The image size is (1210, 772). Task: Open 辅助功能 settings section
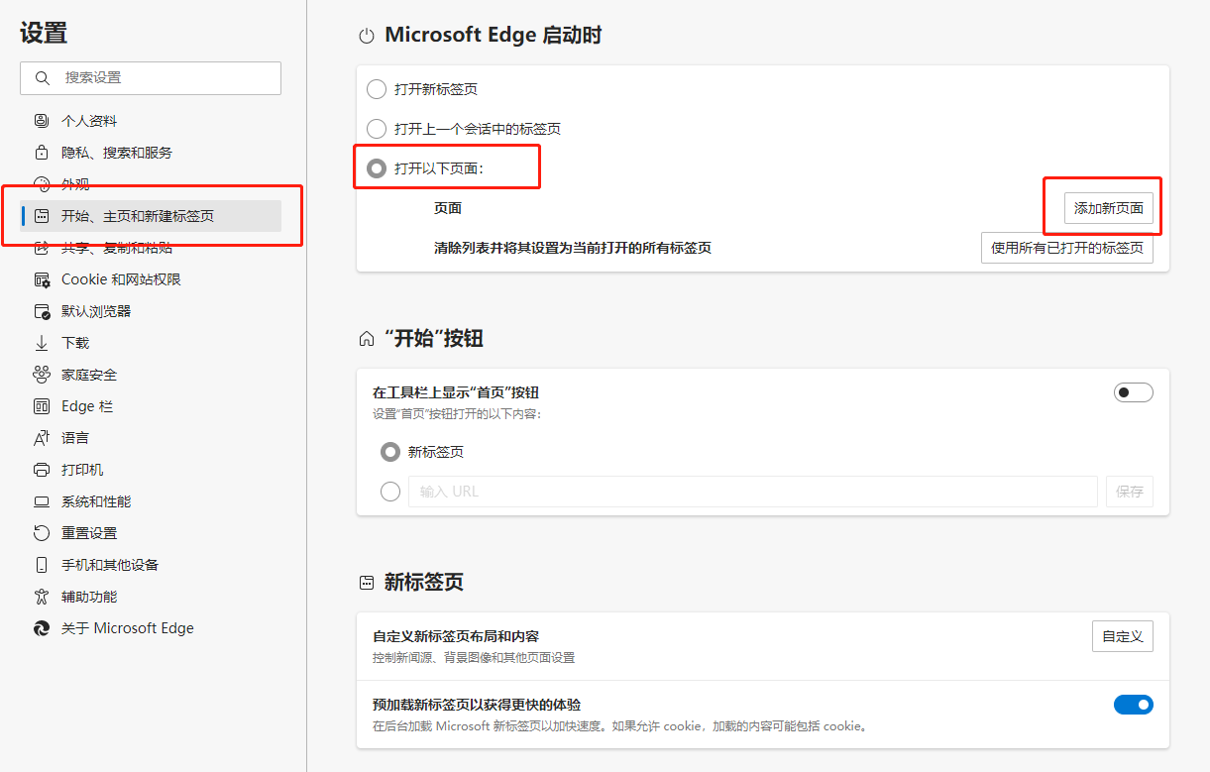click(x=151, y=597)
